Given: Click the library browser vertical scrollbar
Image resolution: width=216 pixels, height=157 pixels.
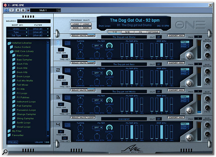Looking at the screenshot, I should (x=48, y=89).
